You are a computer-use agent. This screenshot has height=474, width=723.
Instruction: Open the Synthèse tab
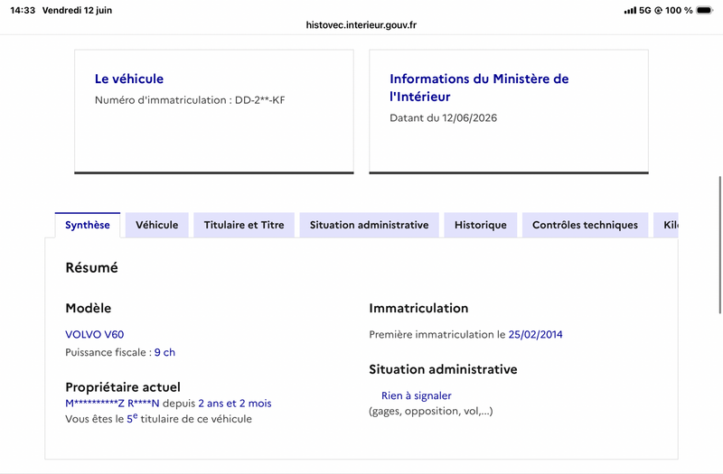click(x=87, y=225)
